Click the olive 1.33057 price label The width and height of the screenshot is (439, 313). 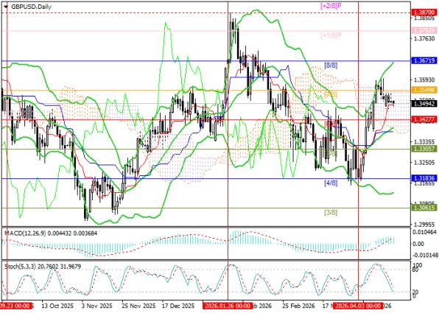coord(424,149)
